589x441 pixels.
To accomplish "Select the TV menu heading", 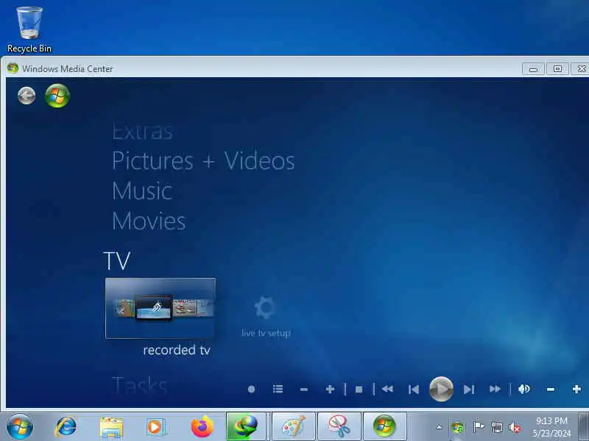I will (117, 261).
